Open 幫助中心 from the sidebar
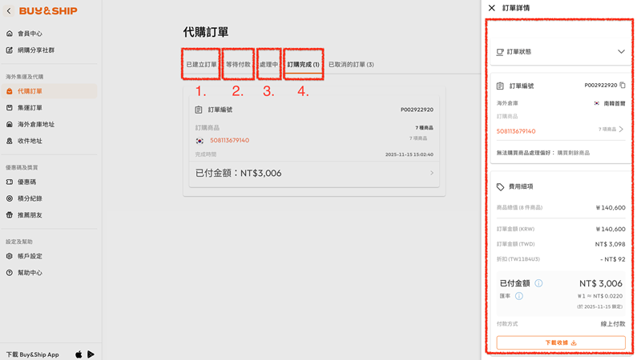The height and width of the screenshot is (360, 641). 30,273
